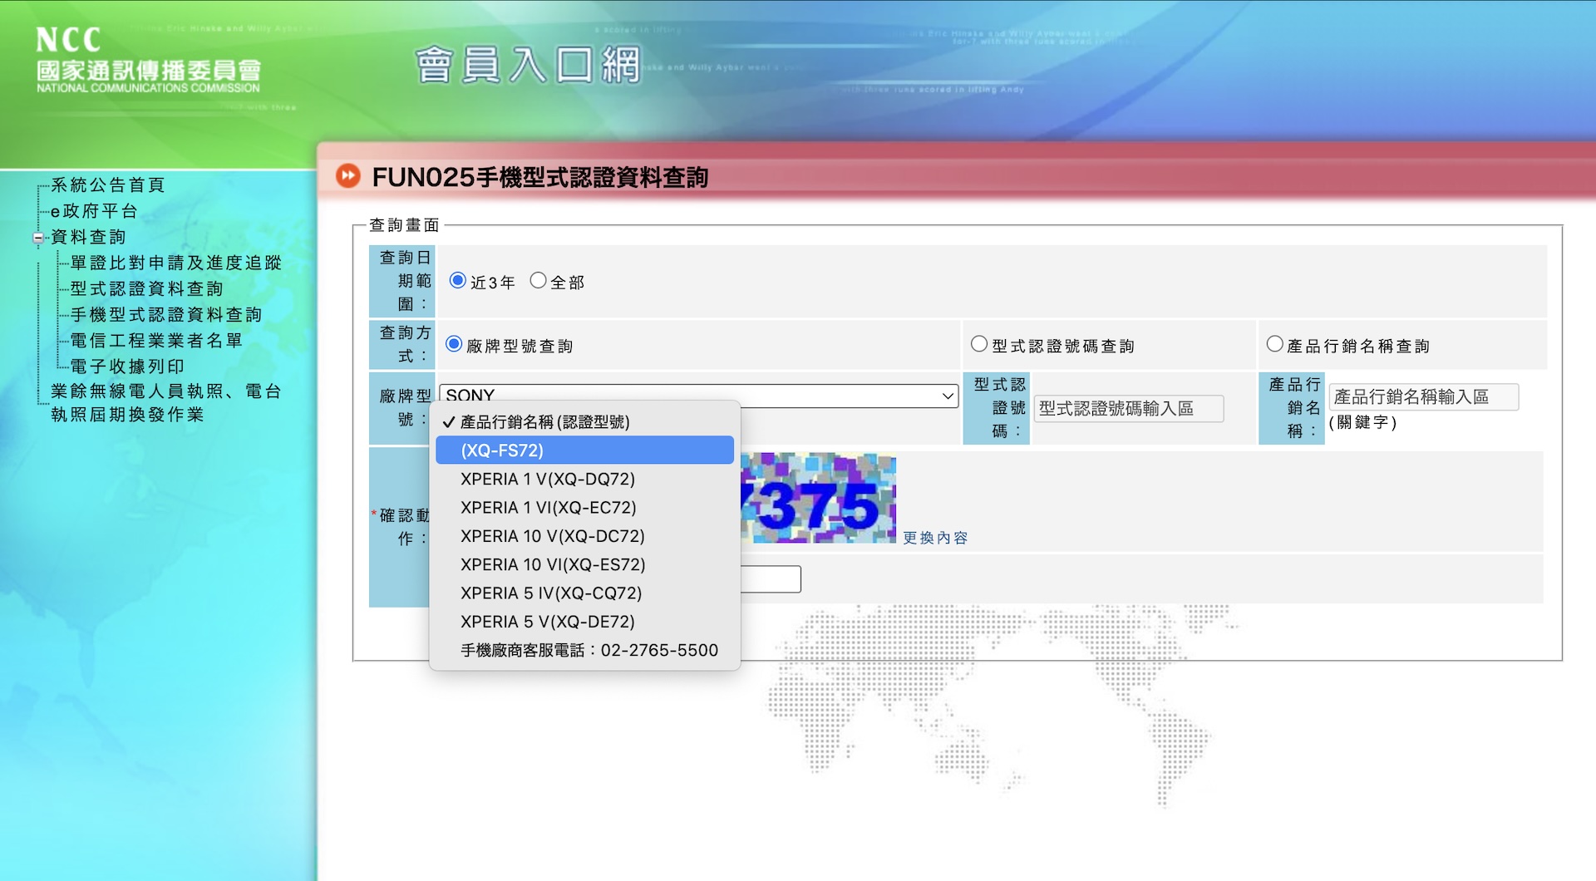Viewport: 1596px width, 881px height.
Task: Click the FUN025手機型式認證資料查詢 page heading
Action: pyautogui.click(x=540, y=177)
